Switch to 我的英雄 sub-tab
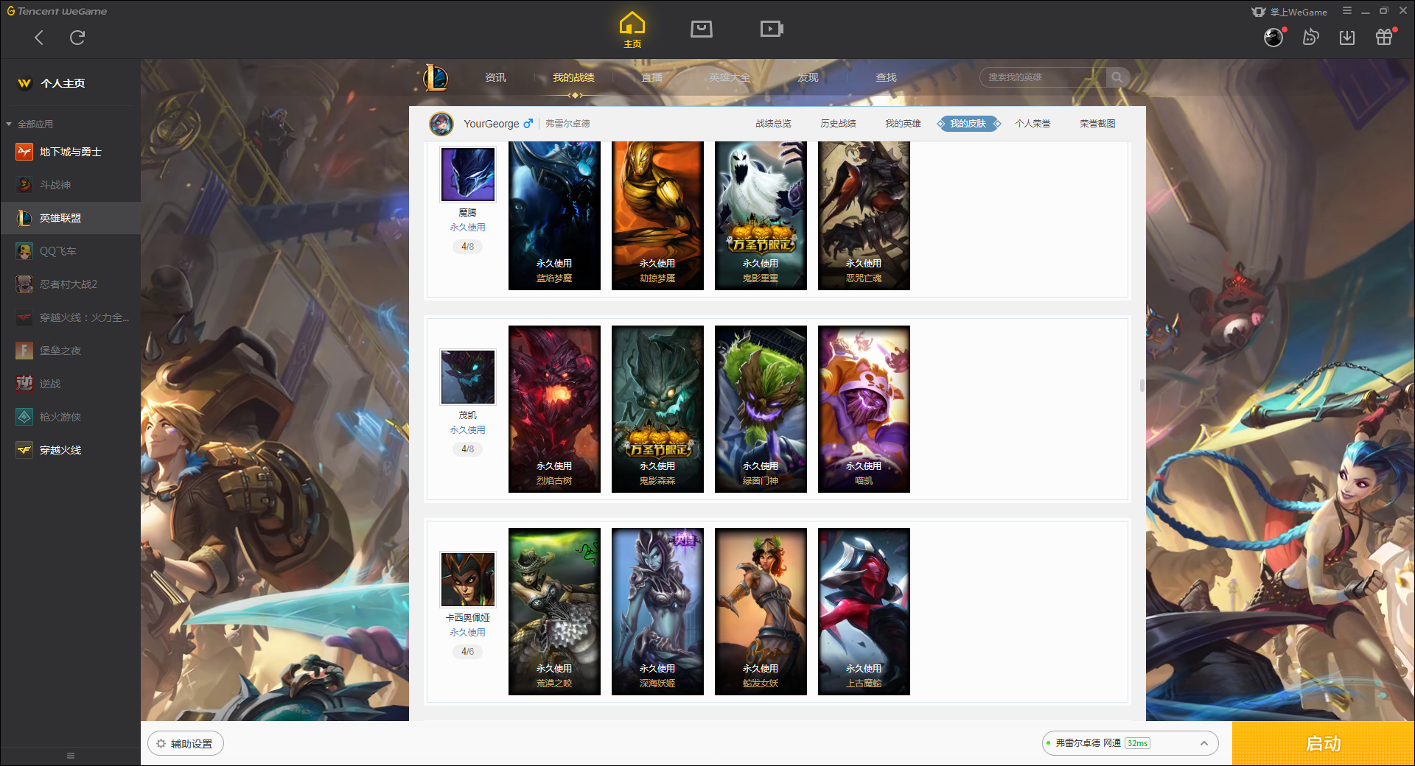The width and height of the screenshot is (1415, 766). 903,124
